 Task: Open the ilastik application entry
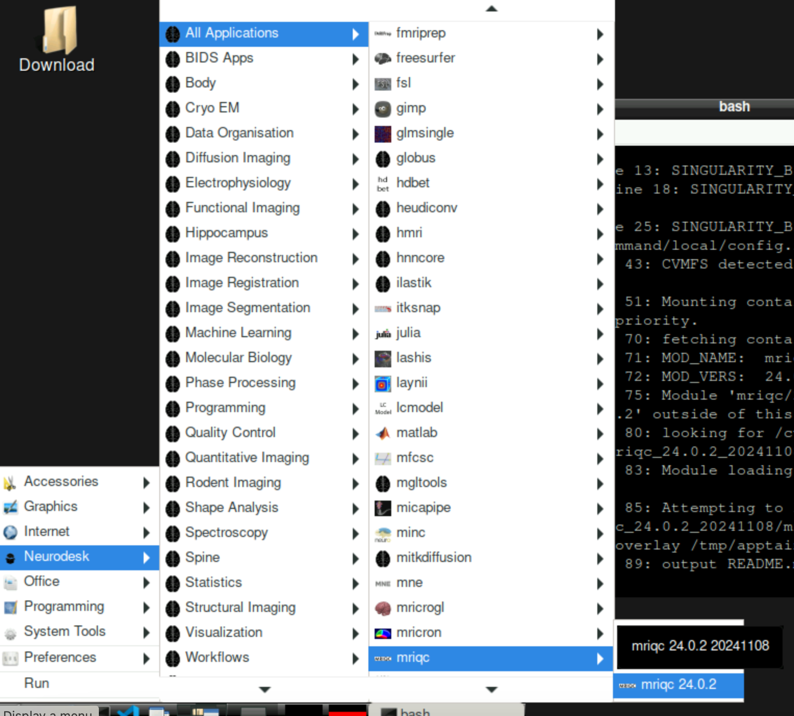pos(491,283)
